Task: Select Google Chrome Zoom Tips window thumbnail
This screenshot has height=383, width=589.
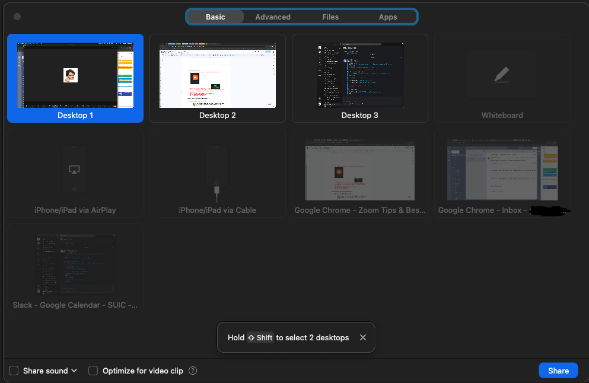Action: [x=360, y=170]
